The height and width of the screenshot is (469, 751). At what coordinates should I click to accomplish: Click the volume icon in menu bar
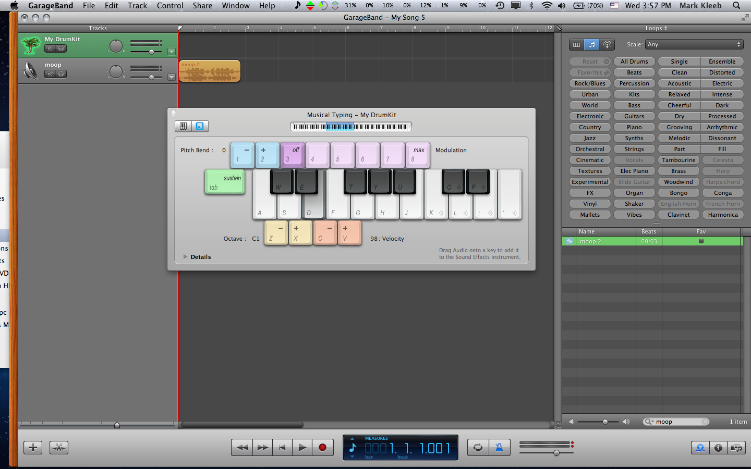tap(562, 6)
